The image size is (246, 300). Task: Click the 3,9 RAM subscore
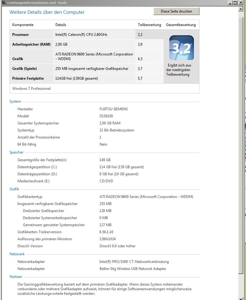140,44
